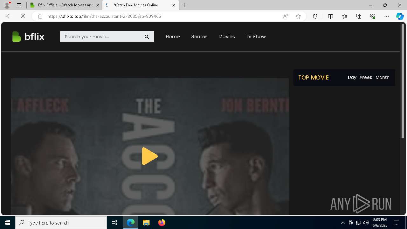Go back to the previous page
Screen dimensions: 407x229
[x=9, y=16]
